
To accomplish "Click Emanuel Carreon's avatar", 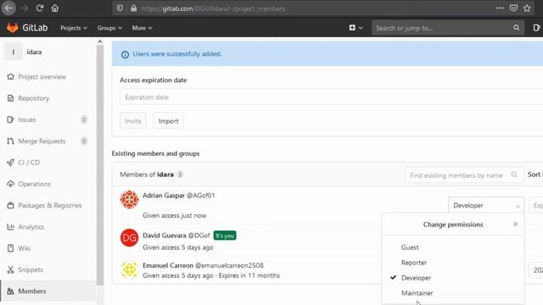I will pyautogui.click(x=129, y=269).
